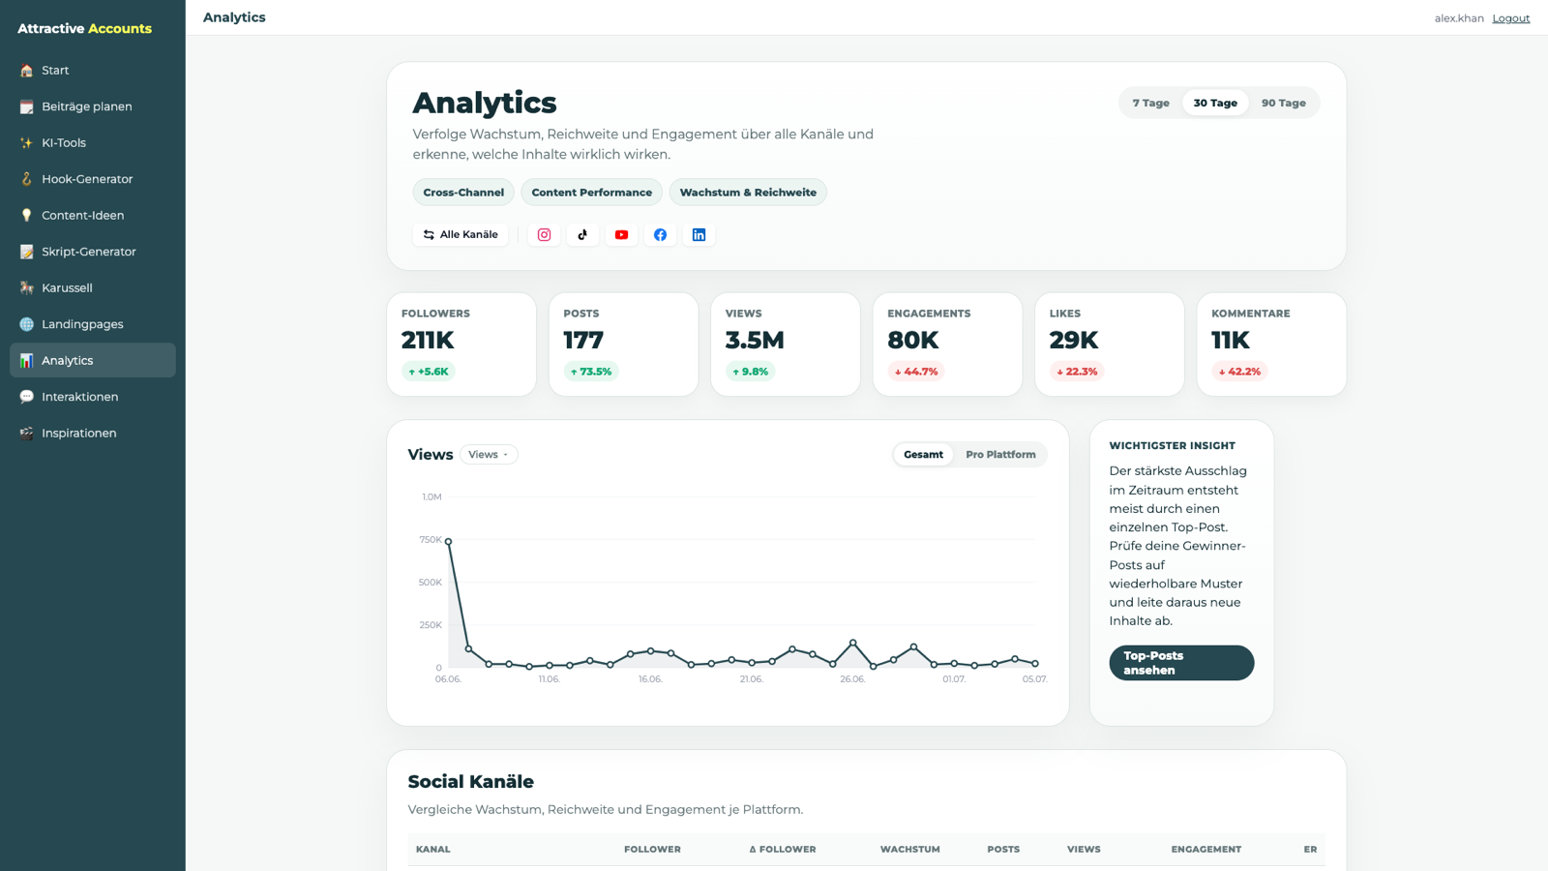Image resolution: width=1548 pixels, height=871 pixels.
Task: Filter by Facebook channel icon
Action: (660, 235)
